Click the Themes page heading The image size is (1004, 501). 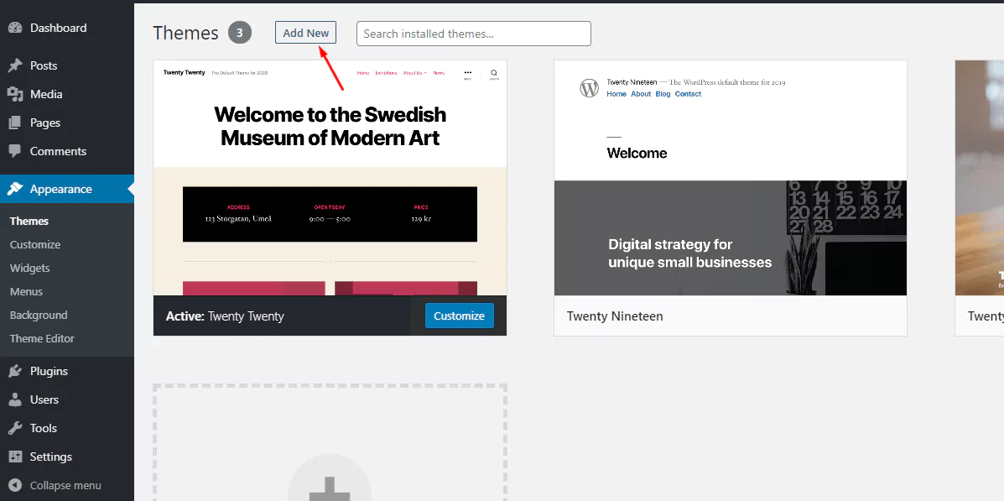(x=185, y=33)
